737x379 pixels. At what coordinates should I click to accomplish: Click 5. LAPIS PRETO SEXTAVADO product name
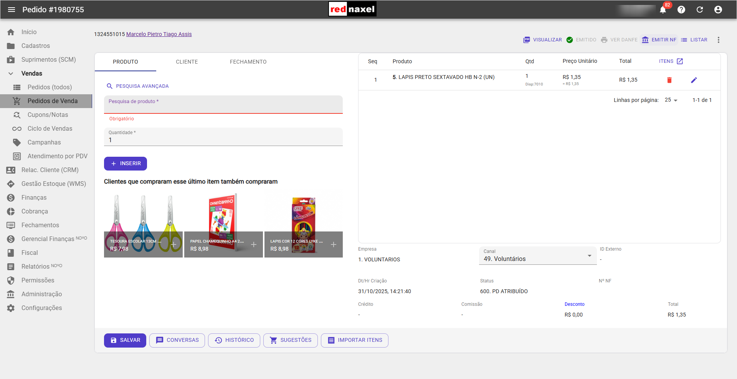tap(443, 77)
